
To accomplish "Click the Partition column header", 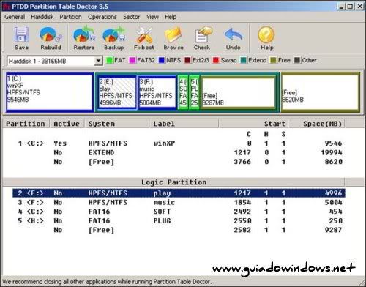I will pos(26,124).
